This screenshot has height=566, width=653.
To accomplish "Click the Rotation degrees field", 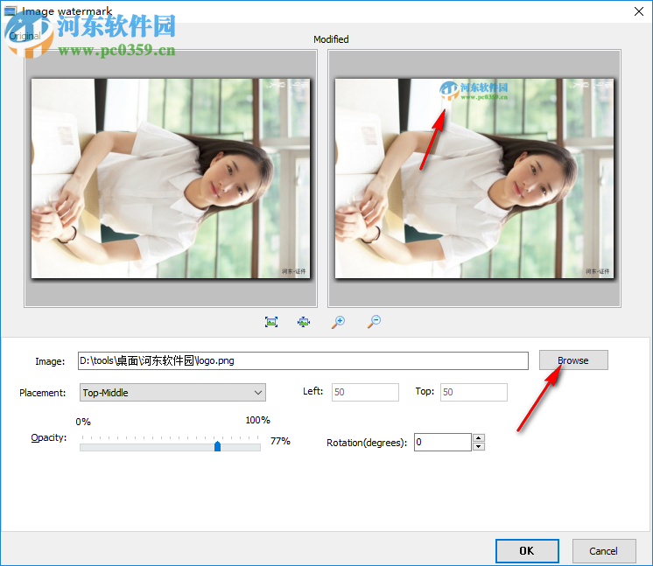I will (443, 442).
